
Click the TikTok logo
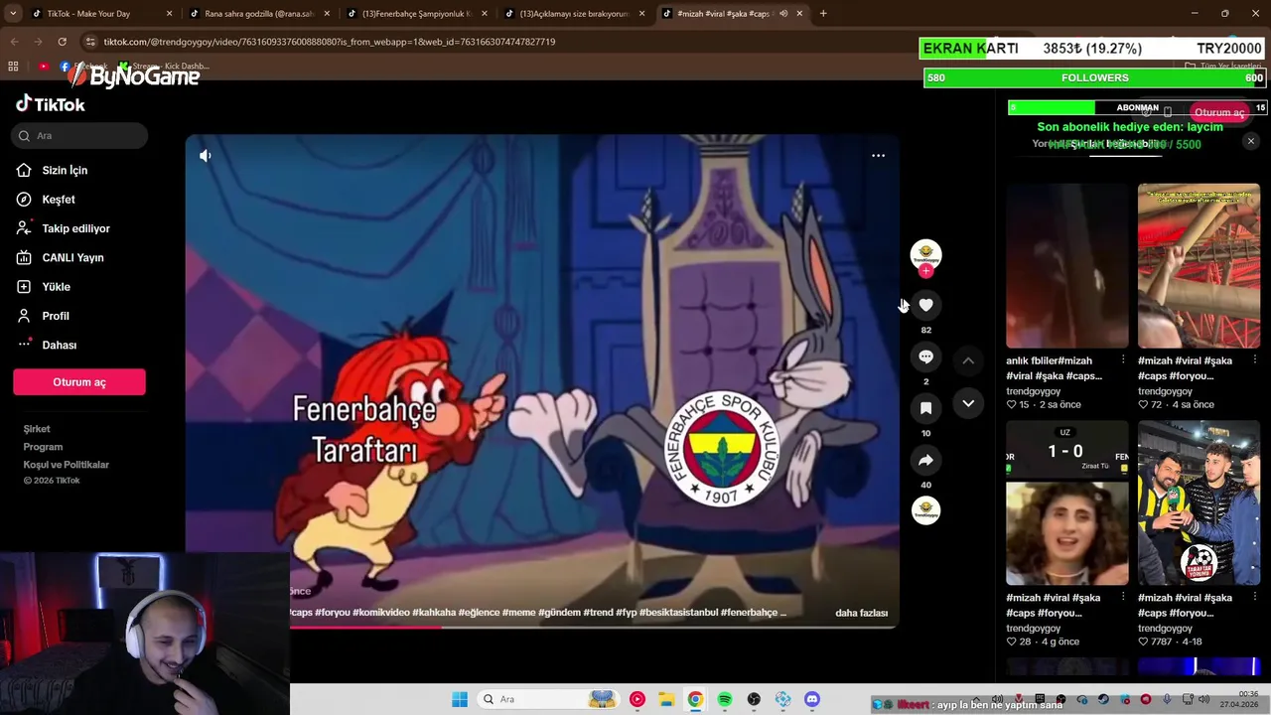tap(51, 104)
